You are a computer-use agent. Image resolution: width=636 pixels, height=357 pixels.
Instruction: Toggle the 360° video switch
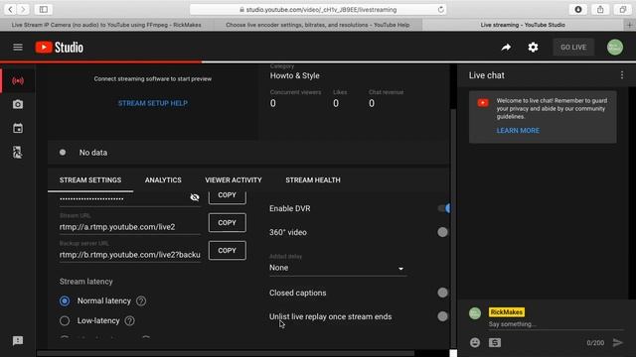(442, 232)
